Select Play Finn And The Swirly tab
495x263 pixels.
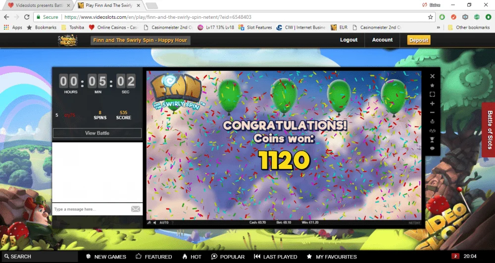(x=109, y=5)
